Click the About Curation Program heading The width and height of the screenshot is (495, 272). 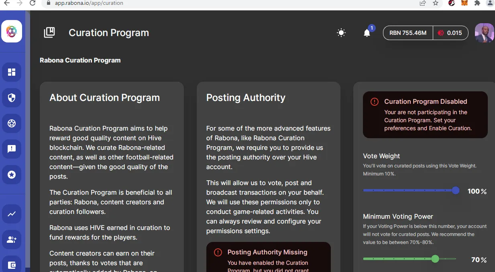[x=104, y=98]
